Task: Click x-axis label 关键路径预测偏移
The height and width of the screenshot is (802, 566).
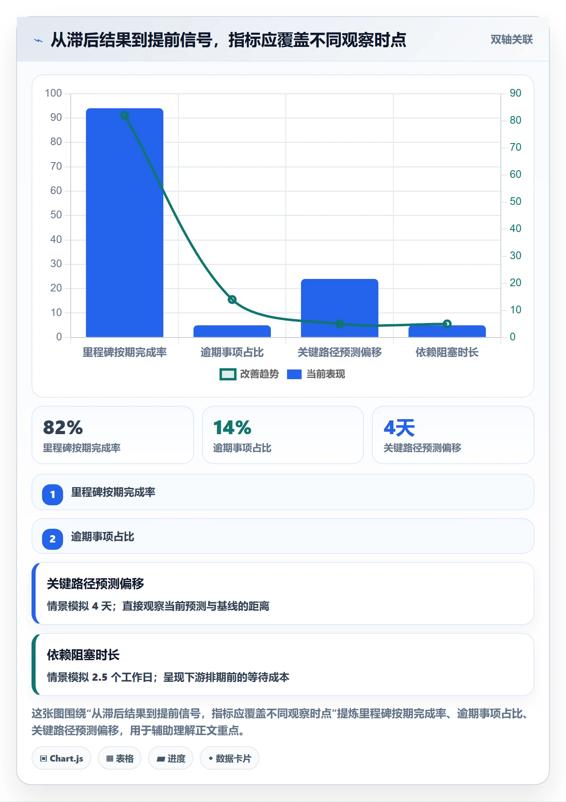Action: pos(340,352)
